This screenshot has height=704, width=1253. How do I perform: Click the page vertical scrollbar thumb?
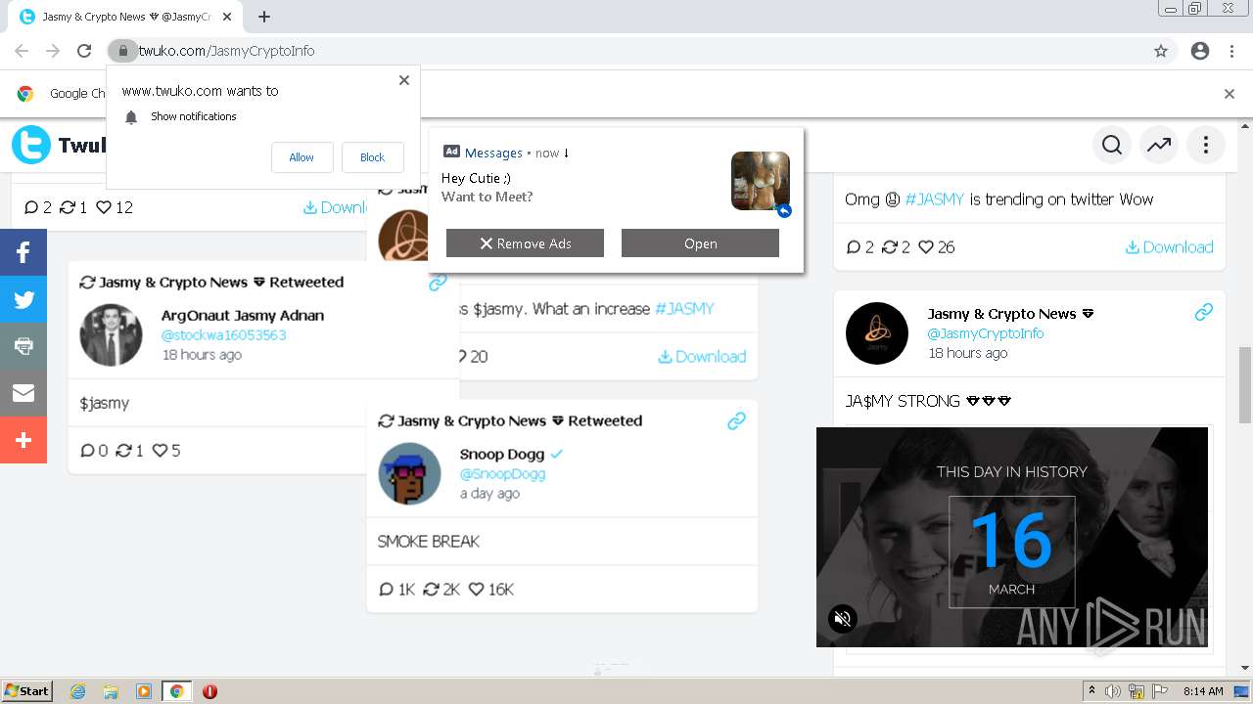click(1245, 384)
